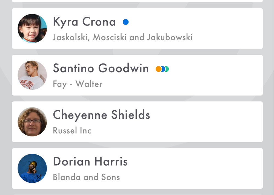
Task: Select the Kyra Crona contact card
Action: tap(137, 29)
